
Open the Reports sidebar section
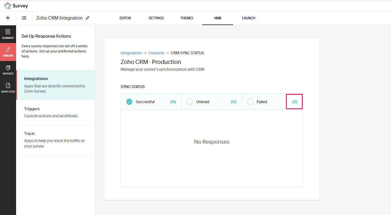click(8, 70)
